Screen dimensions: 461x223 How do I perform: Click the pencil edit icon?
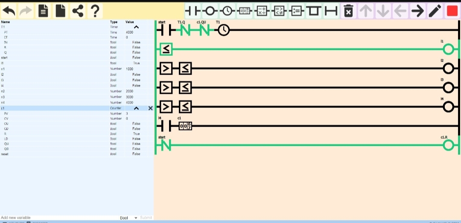435,11
